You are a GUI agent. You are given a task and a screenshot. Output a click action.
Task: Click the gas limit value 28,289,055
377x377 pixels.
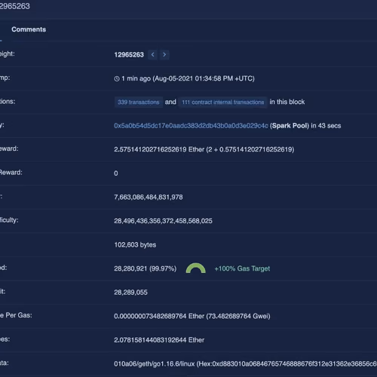point(130,293)
